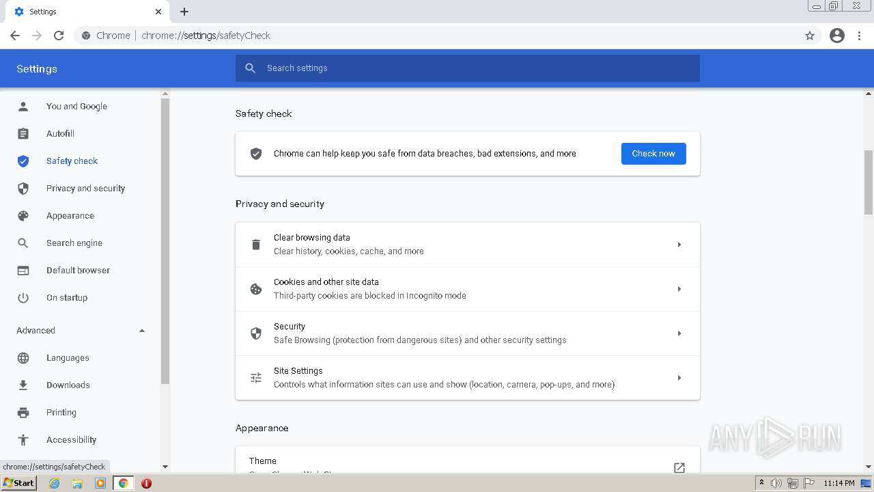
Task: Bookmark this page with the star icon
Action: point(810,36)
